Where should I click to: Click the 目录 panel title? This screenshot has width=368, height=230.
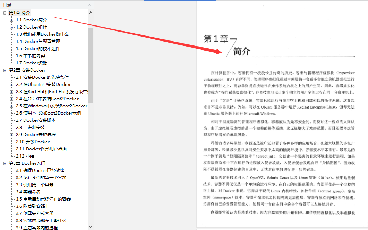click(x=7, y=5)
